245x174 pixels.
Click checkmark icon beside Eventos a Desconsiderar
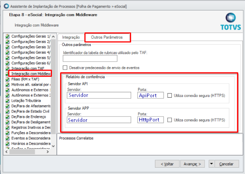[7, 138]
